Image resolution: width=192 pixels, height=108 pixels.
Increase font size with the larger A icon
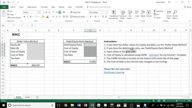[x=46, y=12]
